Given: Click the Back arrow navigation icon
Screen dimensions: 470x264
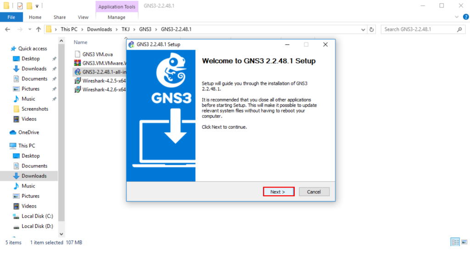Looking at the screenshot, I should [8, 29].
